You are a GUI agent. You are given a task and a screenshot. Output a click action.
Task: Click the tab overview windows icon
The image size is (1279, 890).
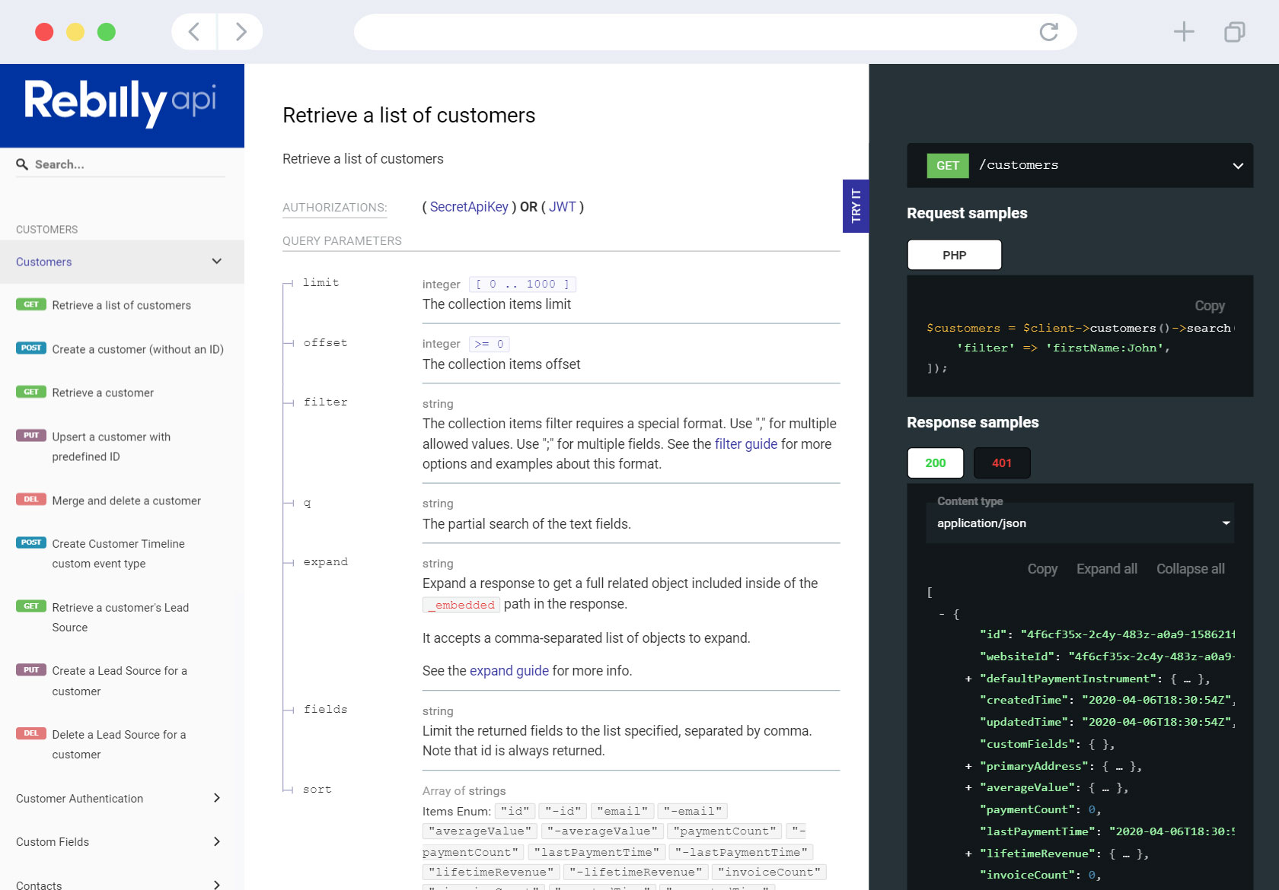(1234, 32)
